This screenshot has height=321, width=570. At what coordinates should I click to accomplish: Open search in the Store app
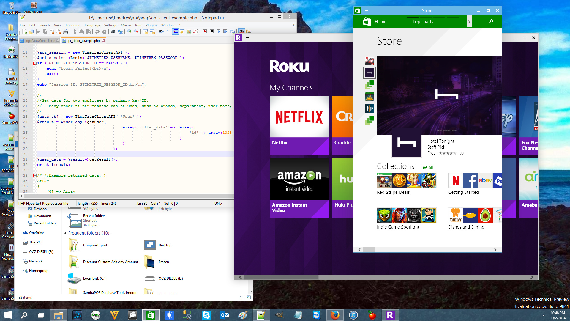click(491, 21)
